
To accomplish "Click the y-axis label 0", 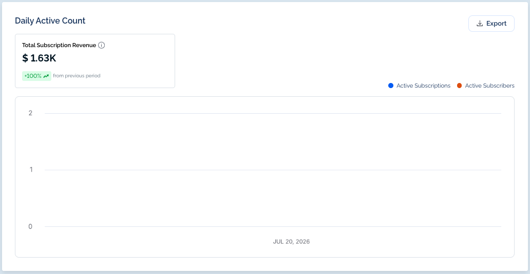I will click(30, 226).
